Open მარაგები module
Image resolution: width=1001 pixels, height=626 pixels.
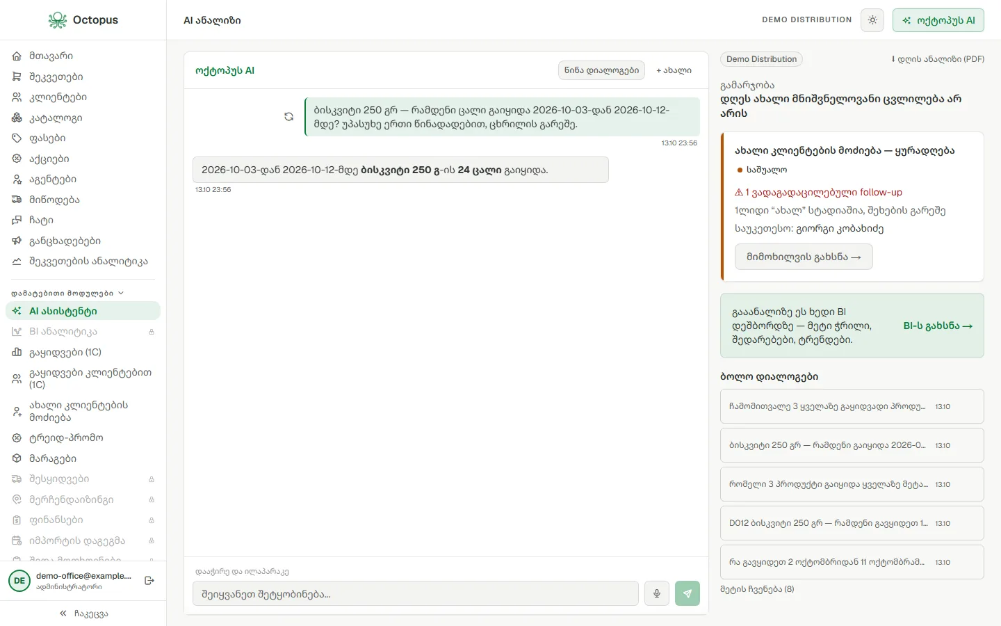click(x=83, y=458)
